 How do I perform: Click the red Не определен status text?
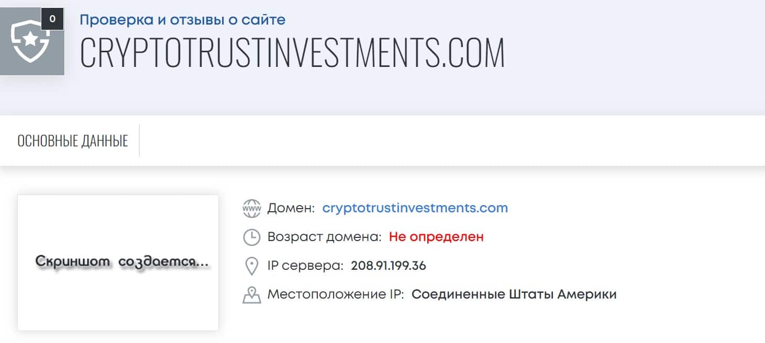click(436, 237)
